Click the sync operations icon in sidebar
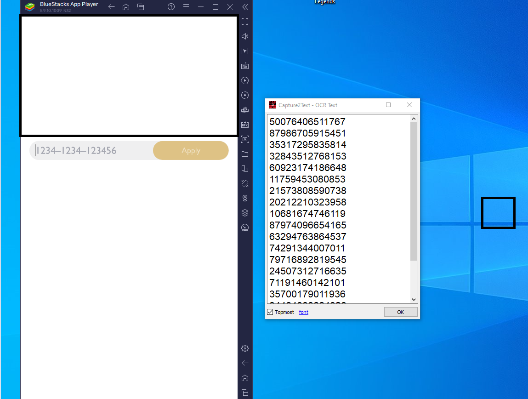This screenshot has height=399, width=528. tap(245, 95)
